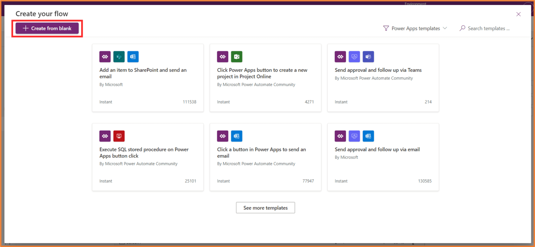The image size is (535, 247).
Task: Select the Power Apps connector icon on the SharePoint template
Action: [105, 57]
